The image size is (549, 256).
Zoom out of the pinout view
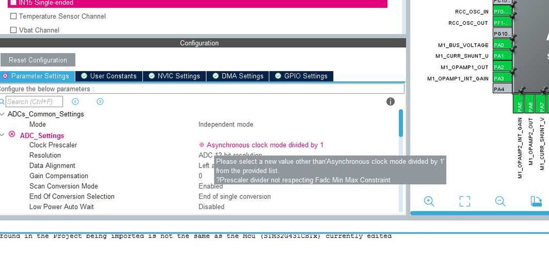tap(500, 201)
